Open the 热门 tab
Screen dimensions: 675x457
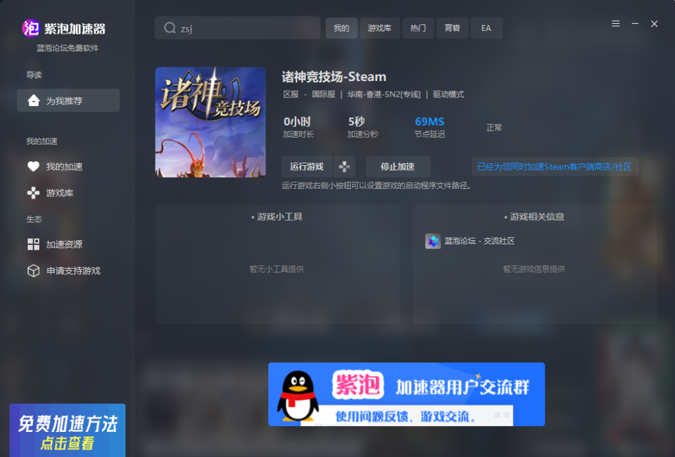click(418, 28)
